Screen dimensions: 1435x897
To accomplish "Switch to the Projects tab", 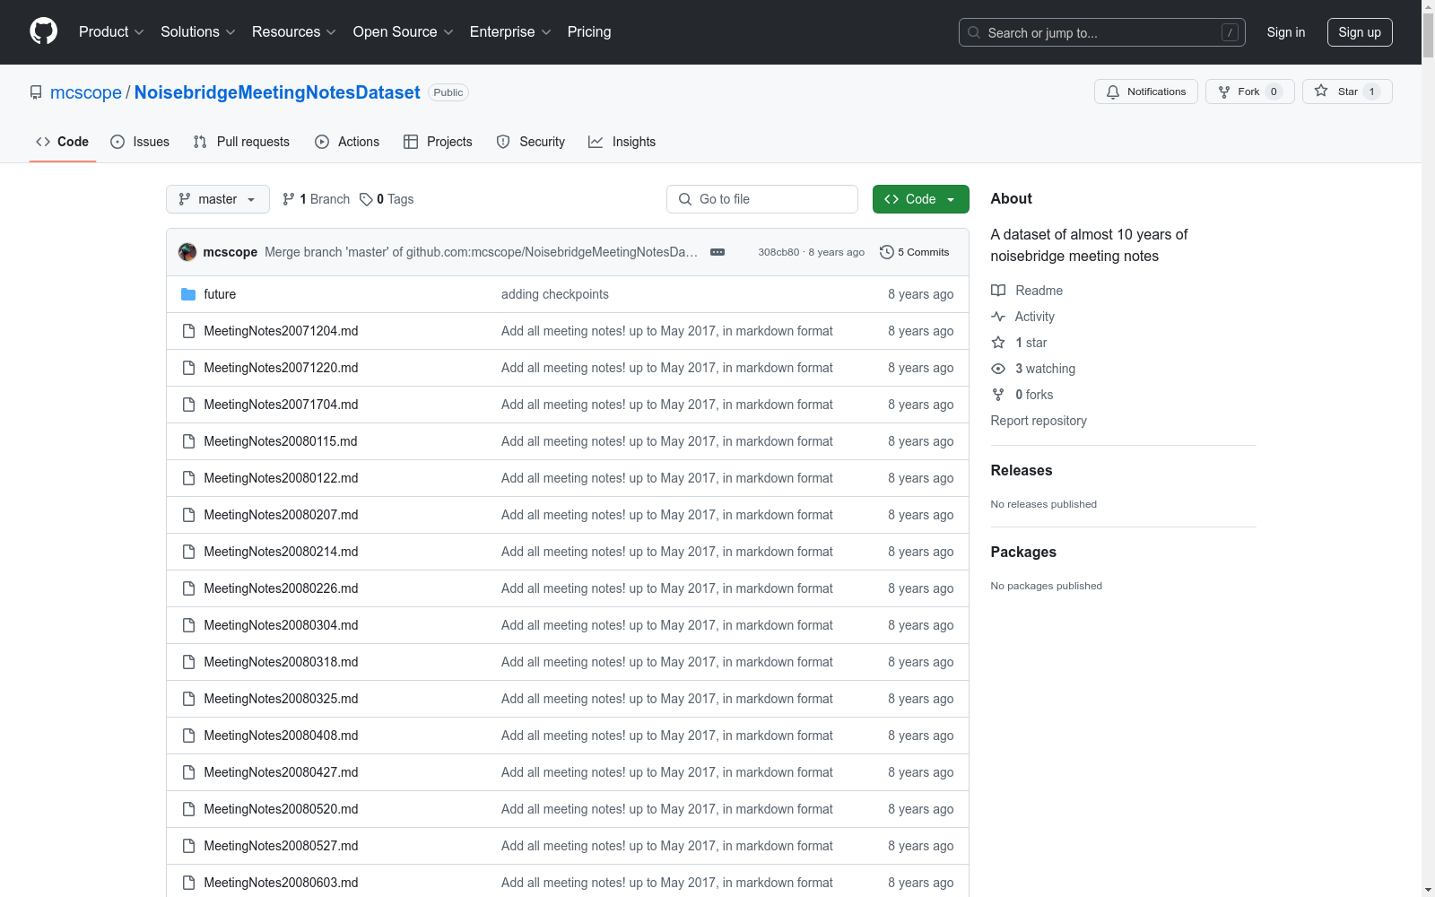I will pos(438,142).
